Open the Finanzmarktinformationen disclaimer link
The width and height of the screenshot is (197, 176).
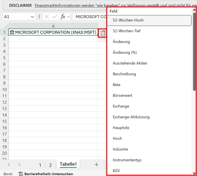pyautogui.click(x=71, y=6)
